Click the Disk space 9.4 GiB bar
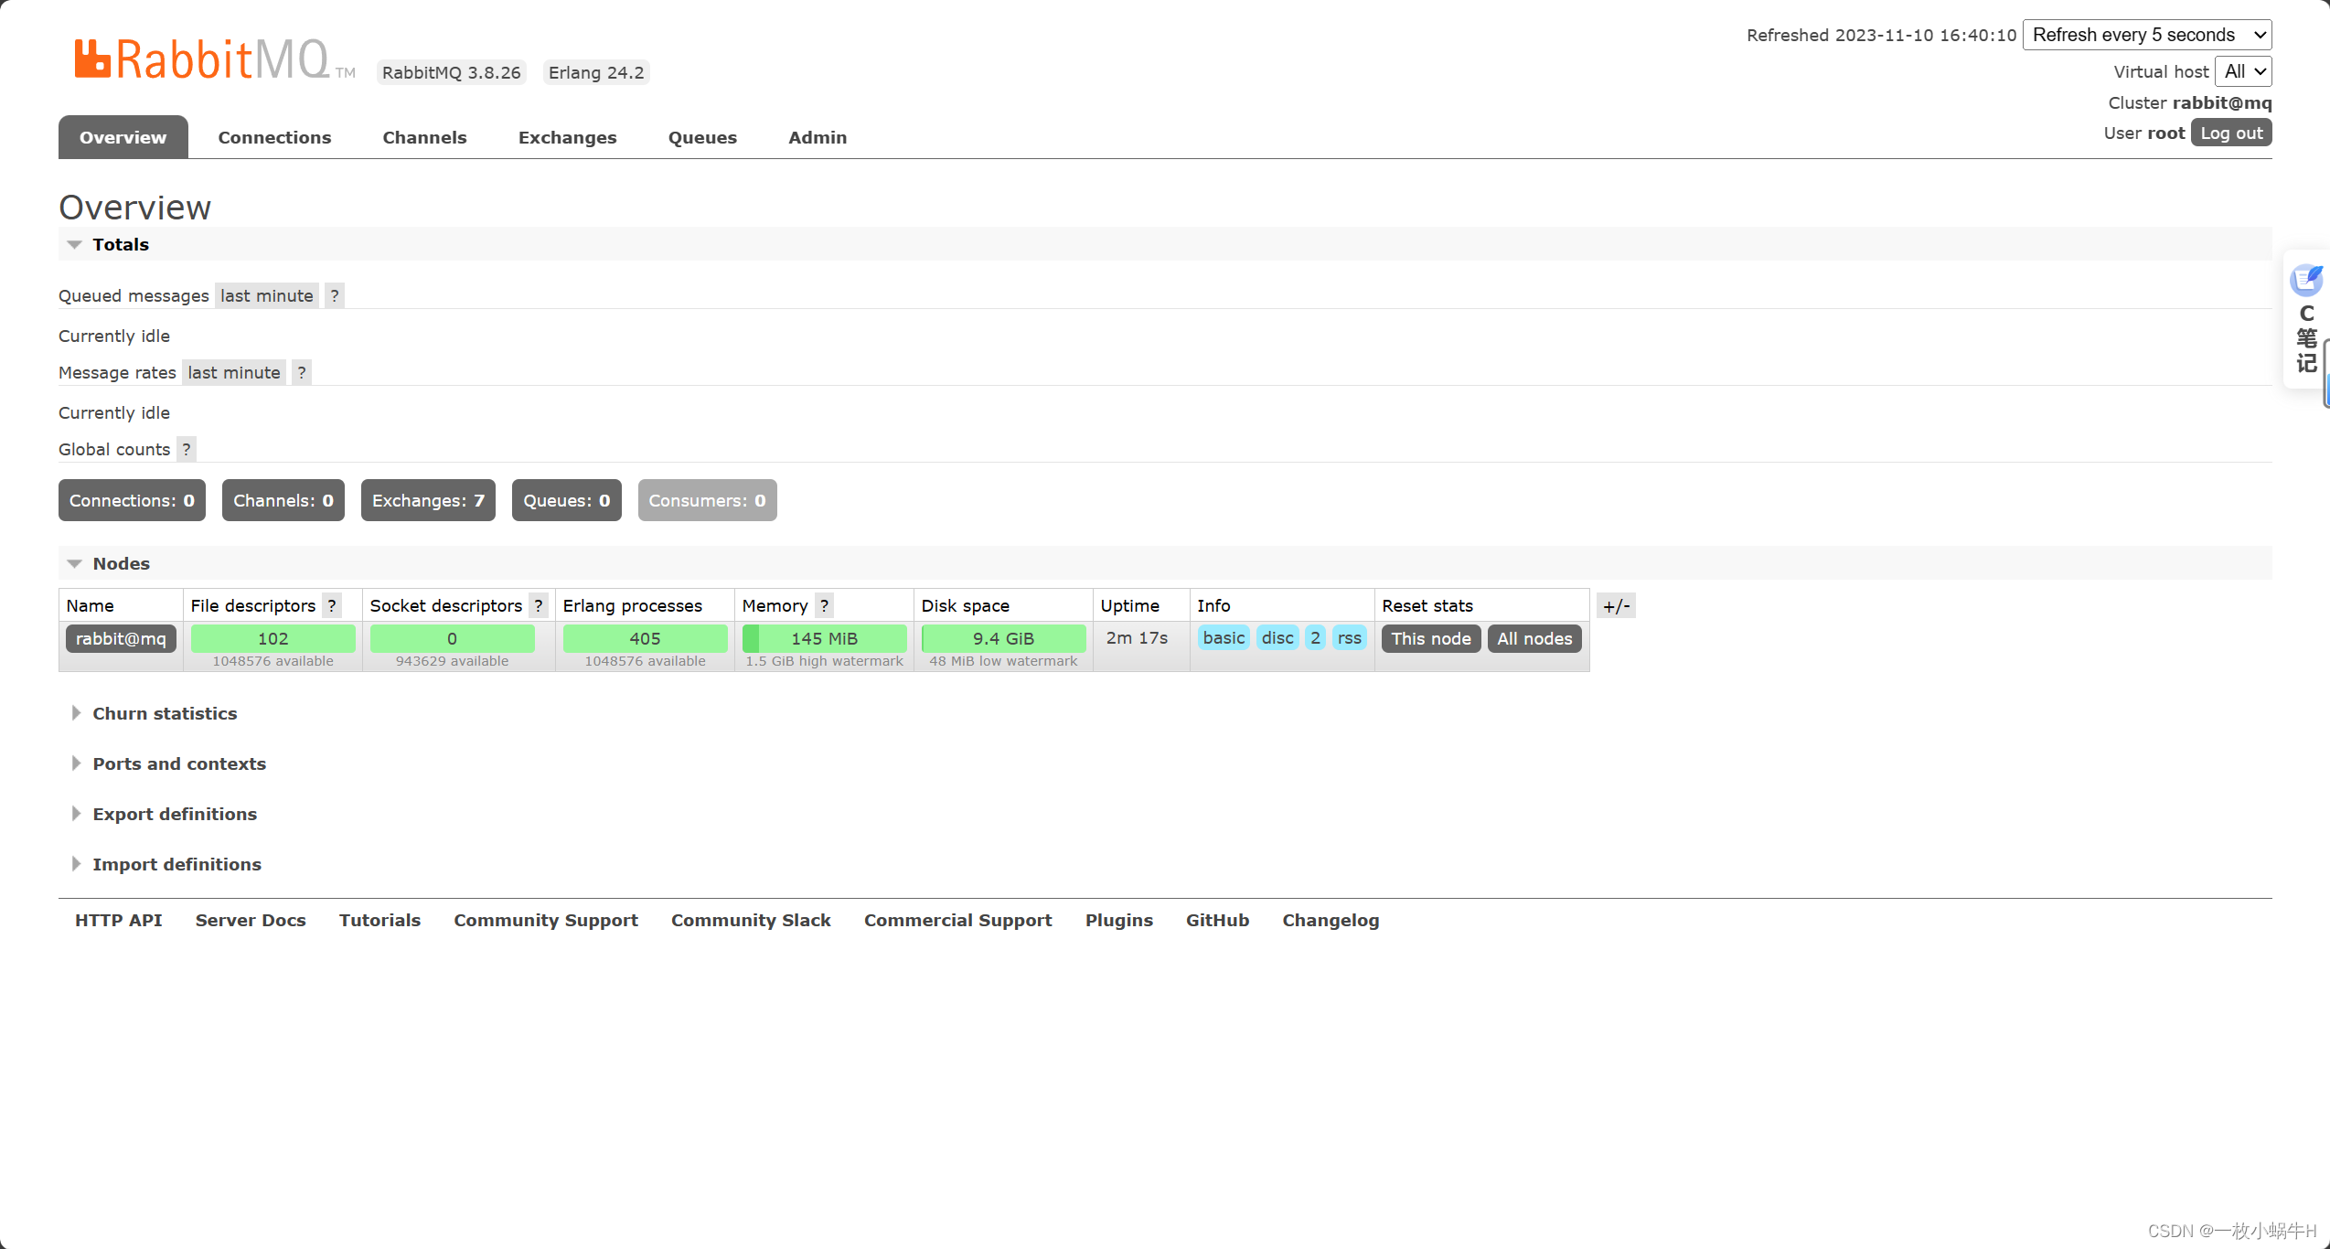Screen dimensions: 2330x1249 [x=1003, y=638]
